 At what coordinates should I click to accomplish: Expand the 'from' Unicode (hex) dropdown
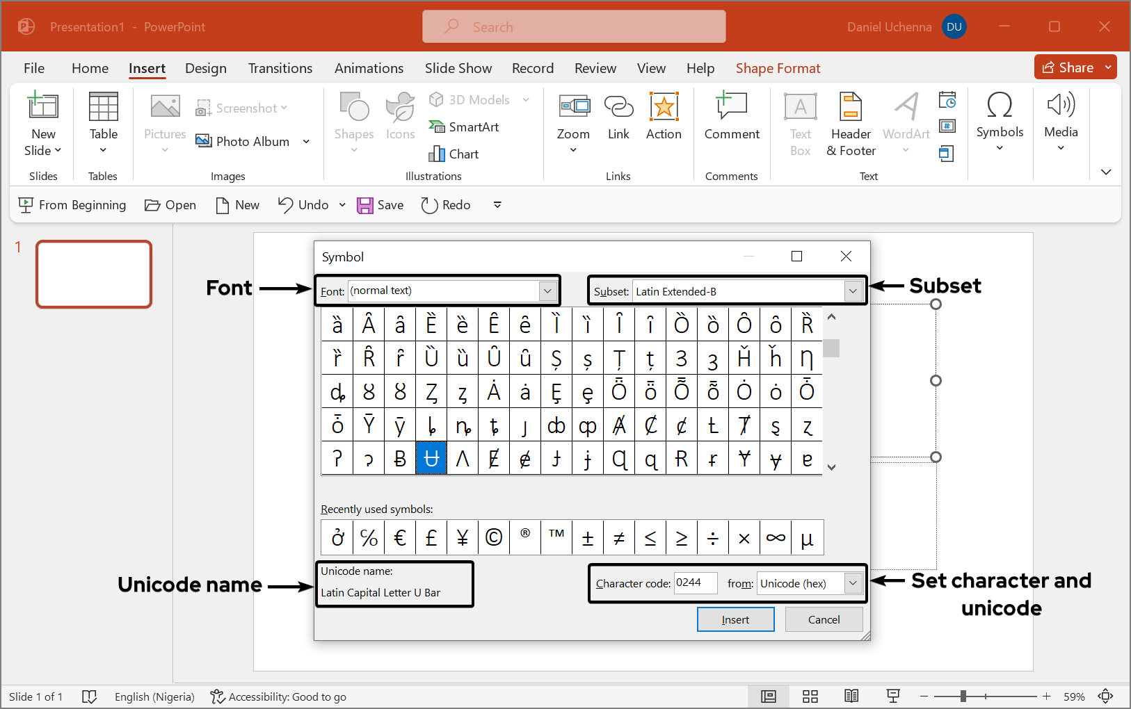coord(853,584)
